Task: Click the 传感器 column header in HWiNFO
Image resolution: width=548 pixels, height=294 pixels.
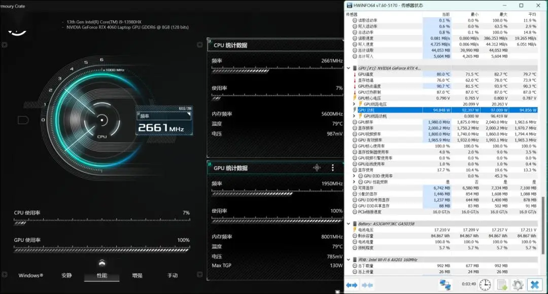Action: (x=352, y=14)
